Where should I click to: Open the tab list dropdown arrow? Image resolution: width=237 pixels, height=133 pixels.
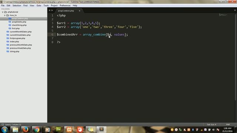[235, 10]
